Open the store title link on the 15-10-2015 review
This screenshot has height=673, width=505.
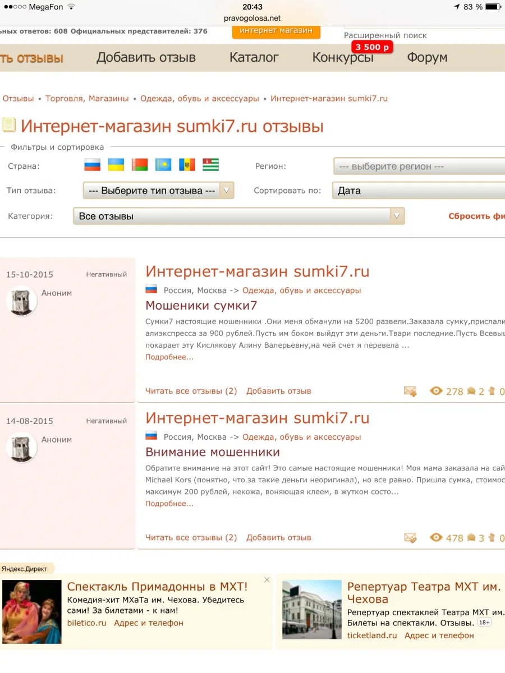[x=258, y=272]
